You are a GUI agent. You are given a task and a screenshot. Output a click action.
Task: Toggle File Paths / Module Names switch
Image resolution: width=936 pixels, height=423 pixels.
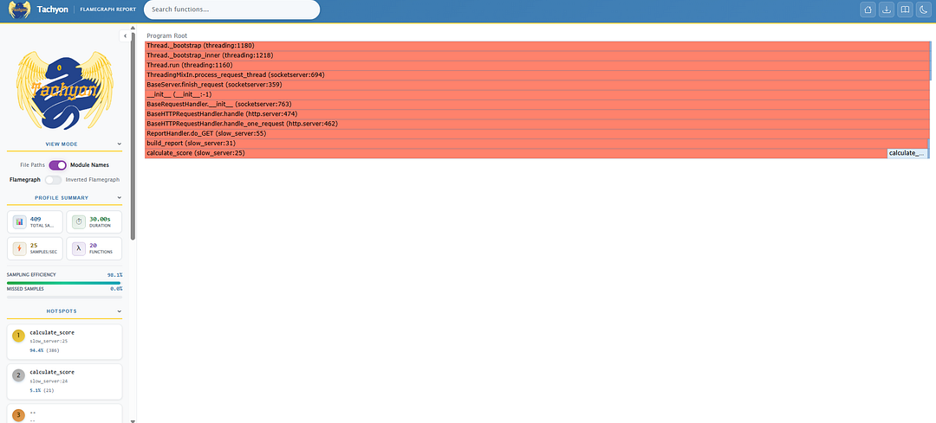coord(57,165)
